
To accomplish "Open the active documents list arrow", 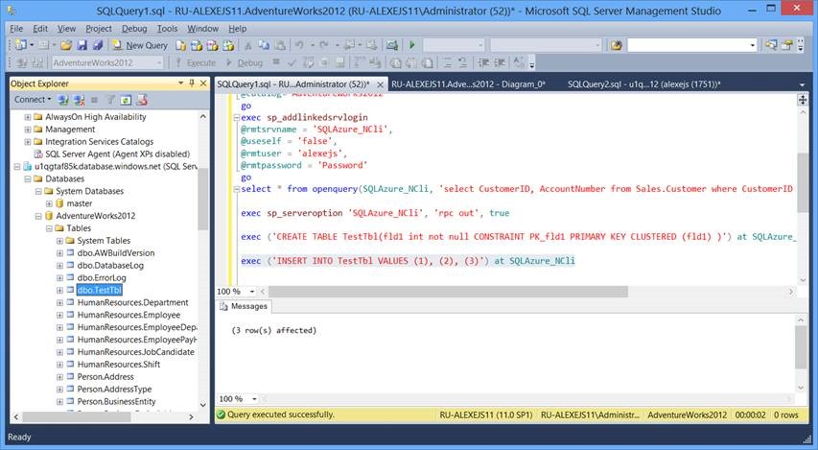I will pos(802,84).
